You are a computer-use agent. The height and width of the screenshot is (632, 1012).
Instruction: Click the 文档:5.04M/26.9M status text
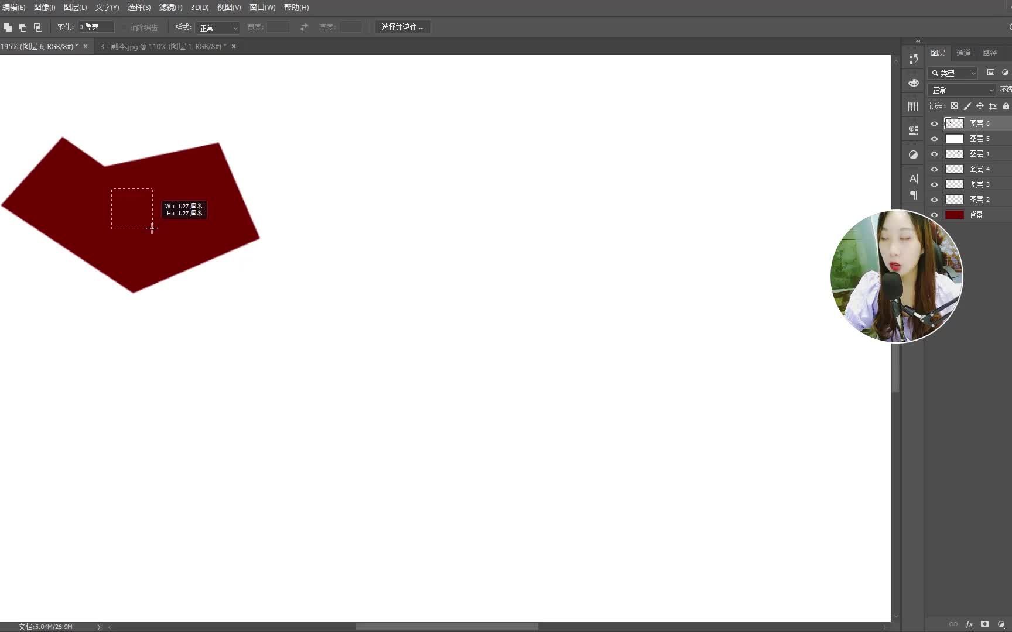coord(45,627)
